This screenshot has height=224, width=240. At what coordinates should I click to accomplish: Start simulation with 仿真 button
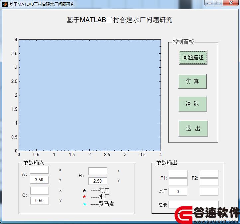click(192, 82)
